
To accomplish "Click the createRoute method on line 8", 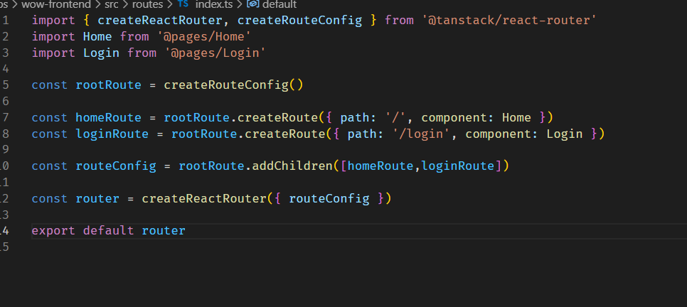I will click(285, 134).
